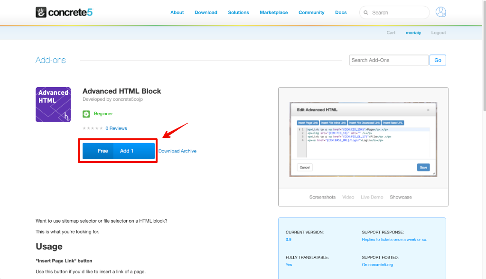Click the Download Archive link
Image resolution: width=486 pixels, height=279 pixels.
178,151
